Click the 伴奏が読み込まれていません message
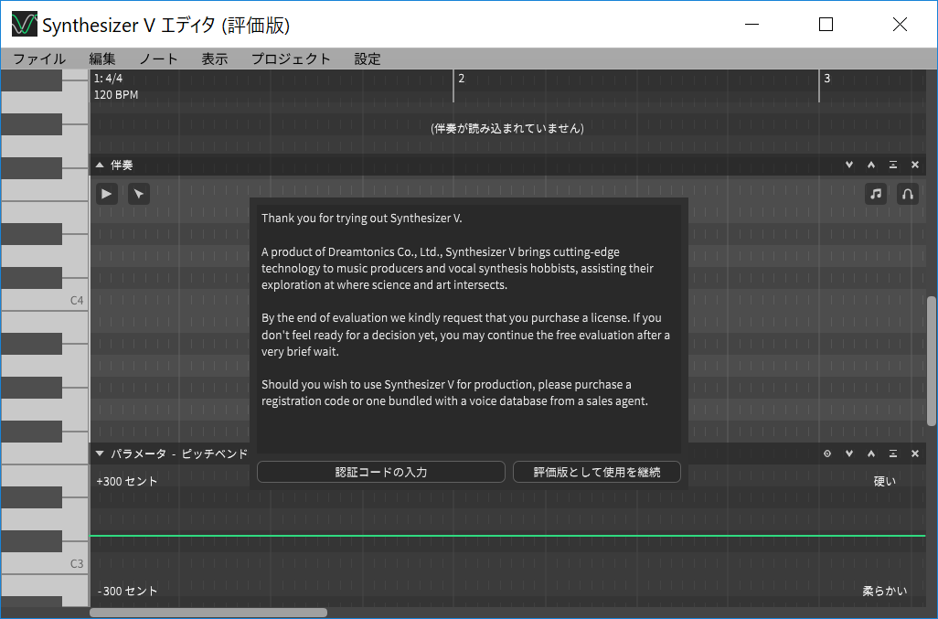This screenshot has width=938, height=619. 507,128
